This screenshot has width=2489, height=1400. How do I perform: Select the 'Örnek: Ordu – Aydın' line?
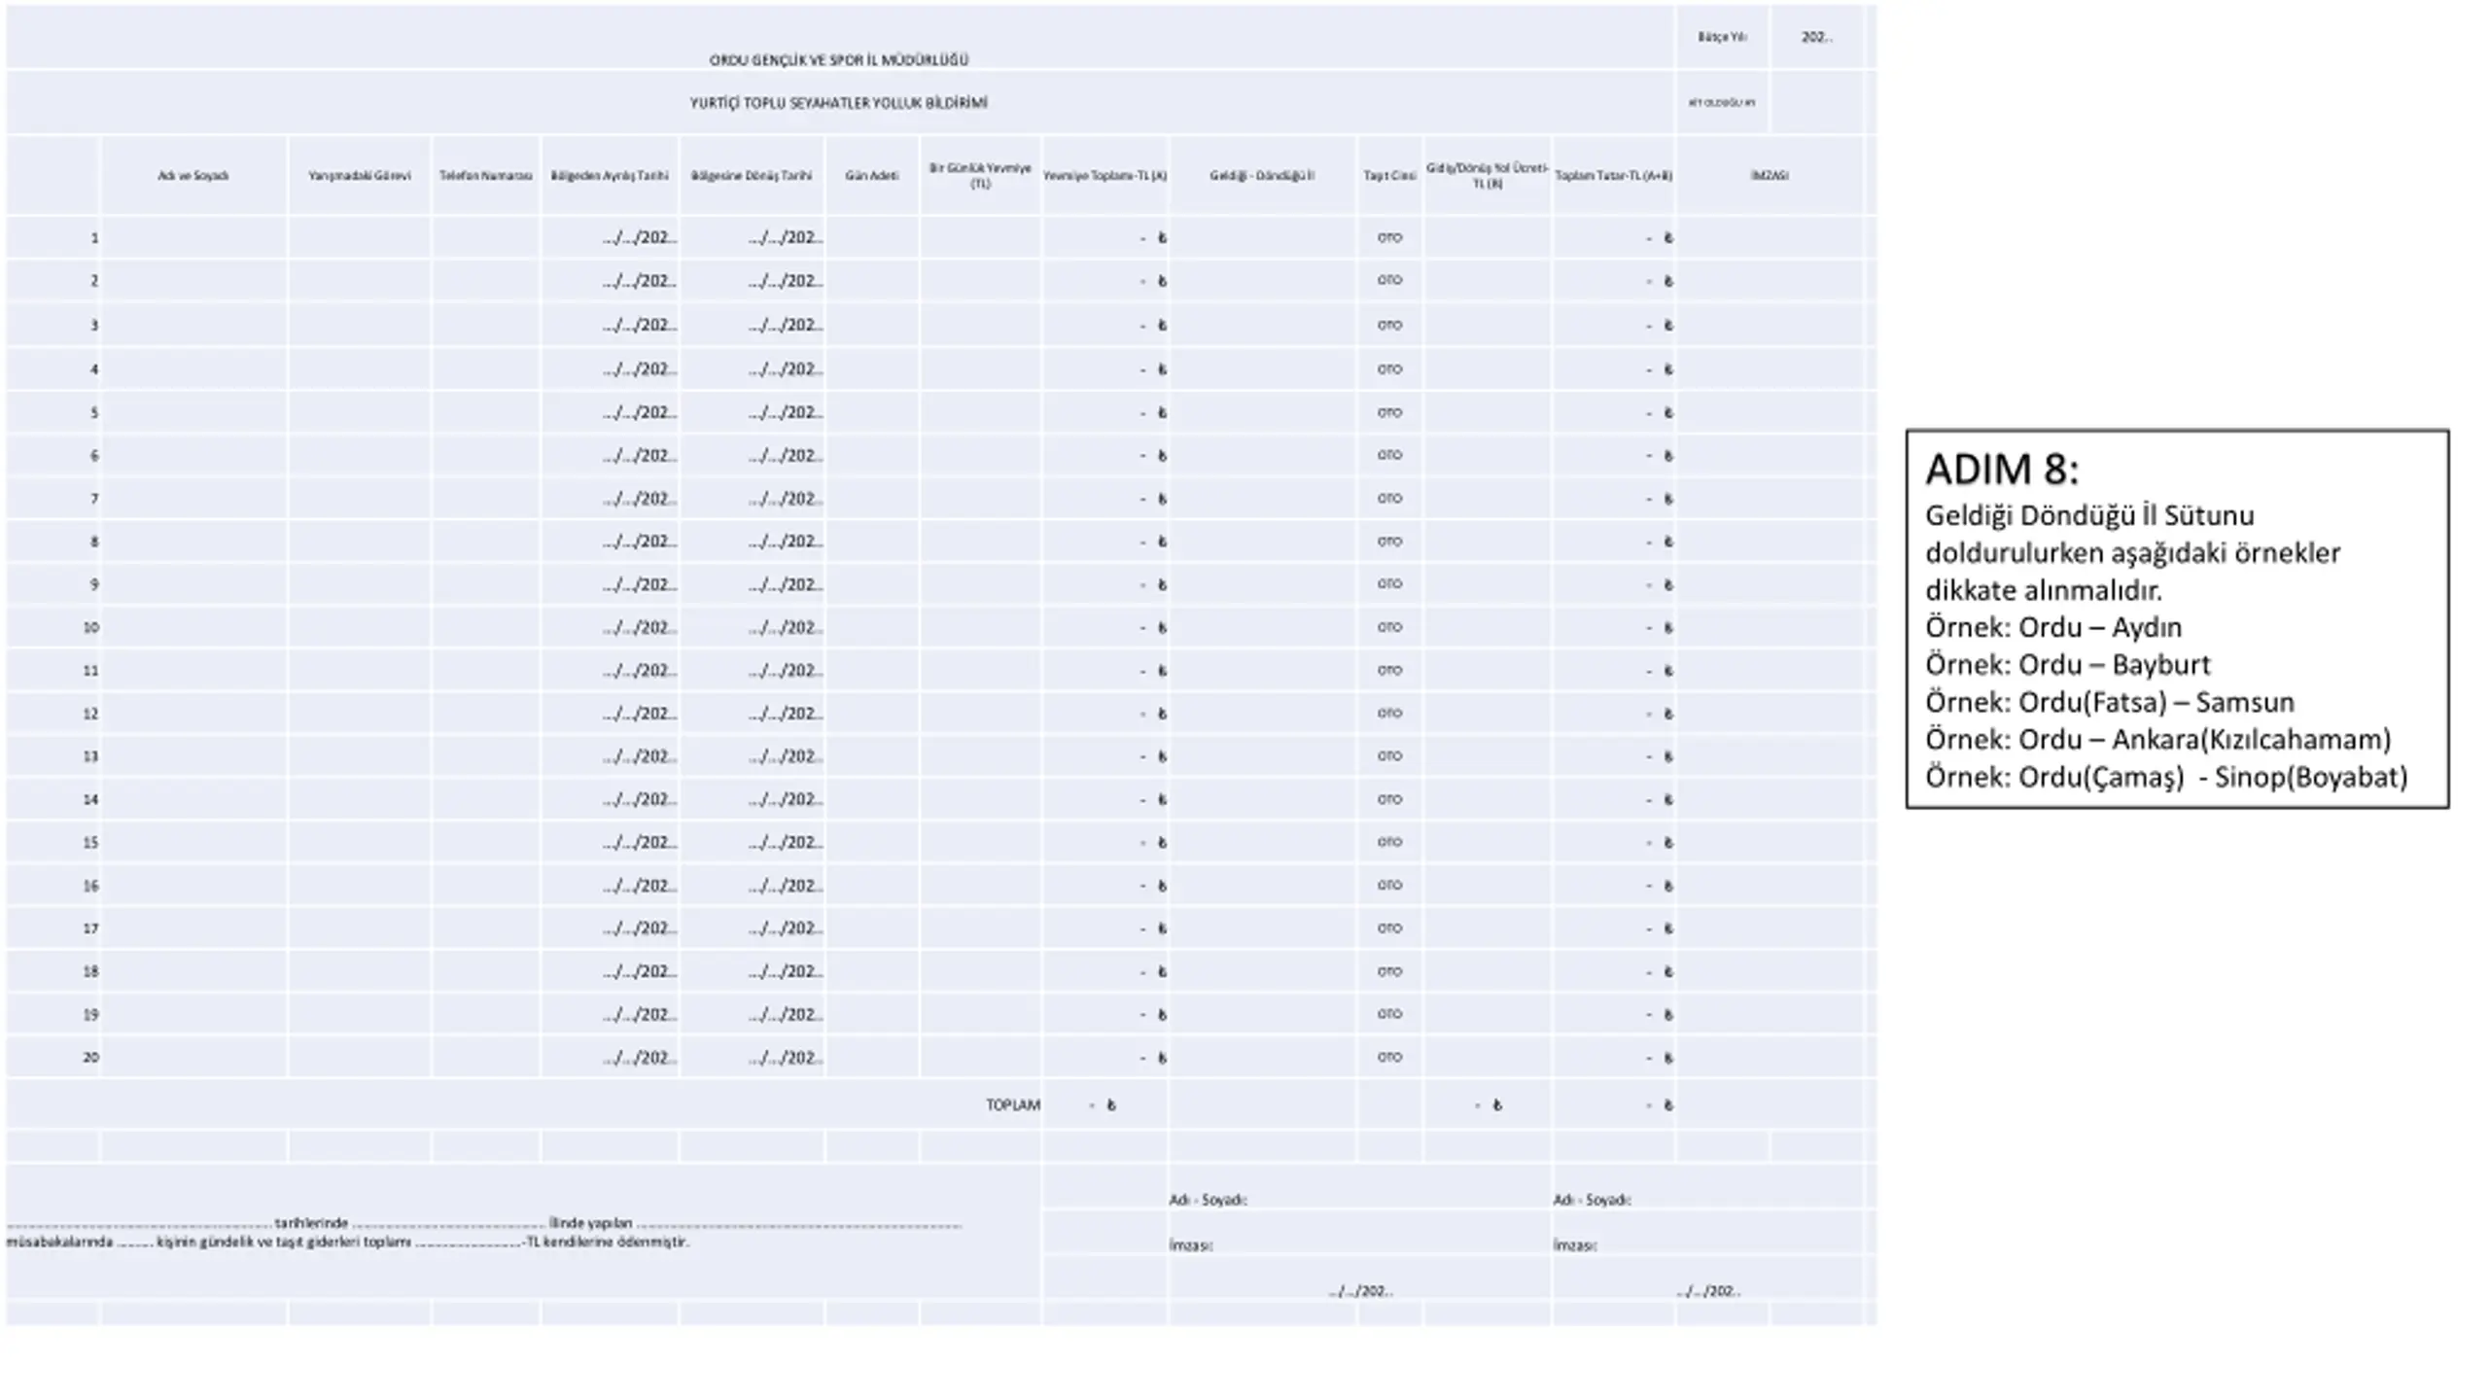(x=2053, y=627)
